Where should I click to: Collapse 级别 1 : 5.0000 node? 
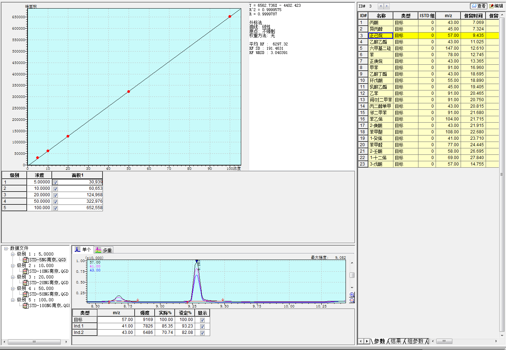click(13, 254)
